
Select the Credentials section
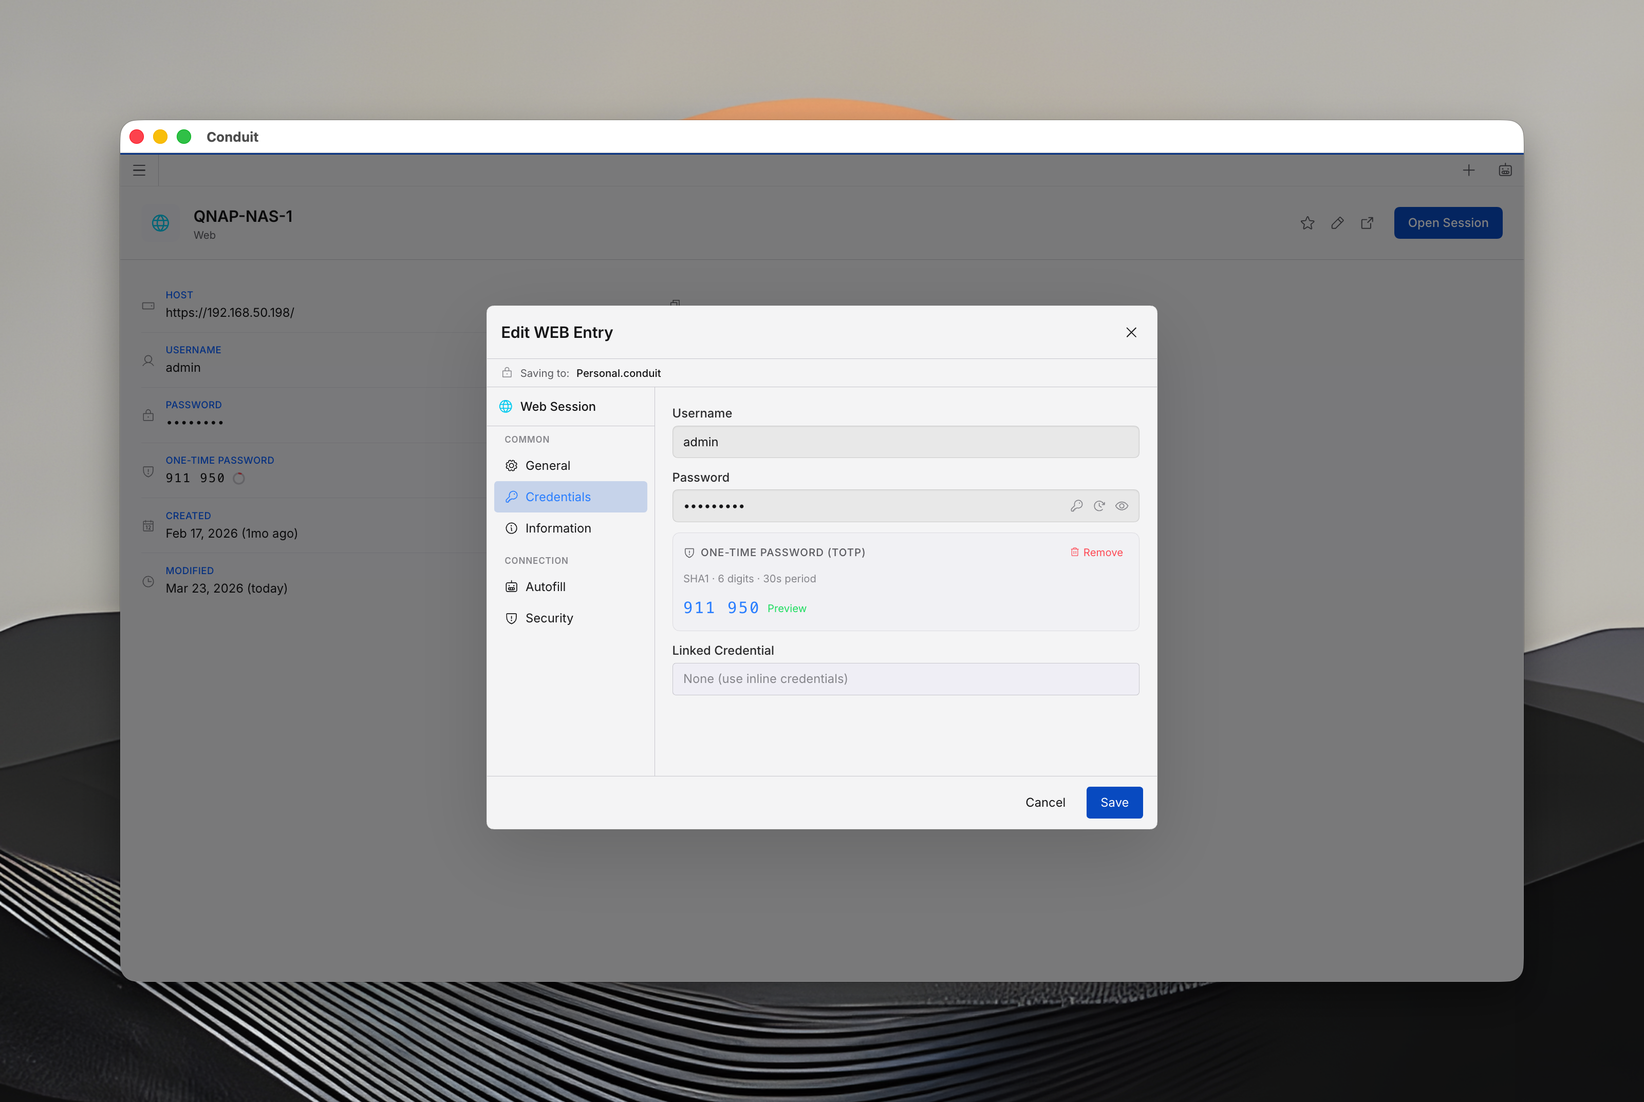coord(570,497)
